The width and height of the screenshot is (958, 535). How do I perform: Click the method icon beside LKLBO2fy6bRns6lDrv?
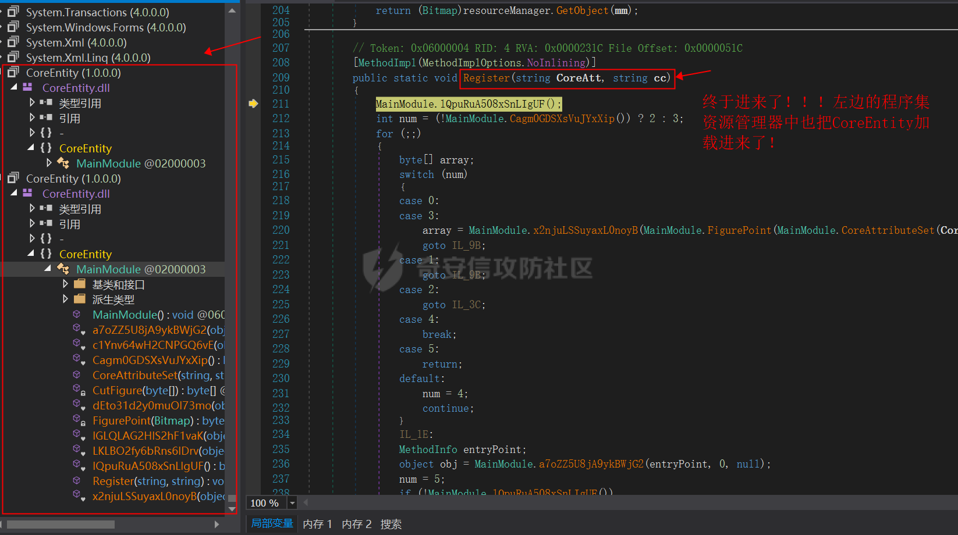(x=79, y=450)
